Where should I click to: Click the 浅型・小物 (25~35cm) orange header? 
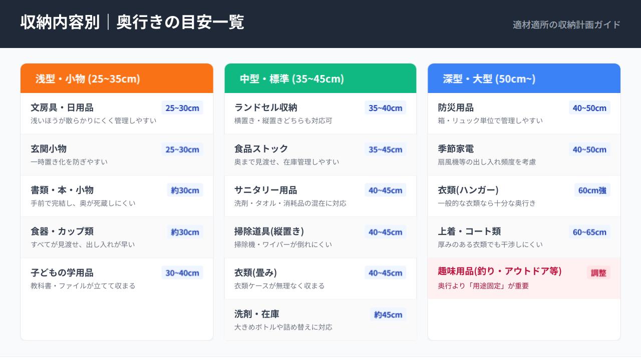(x=117, y=78)
